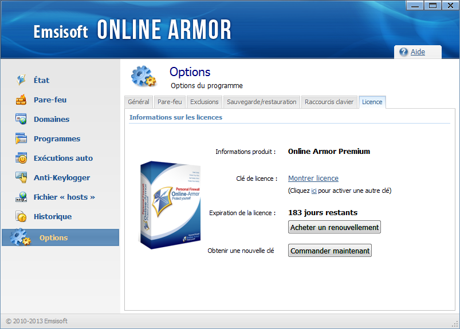Switch to the Général tab
Viewport: 460px width, 329px height.
(139, 102)
